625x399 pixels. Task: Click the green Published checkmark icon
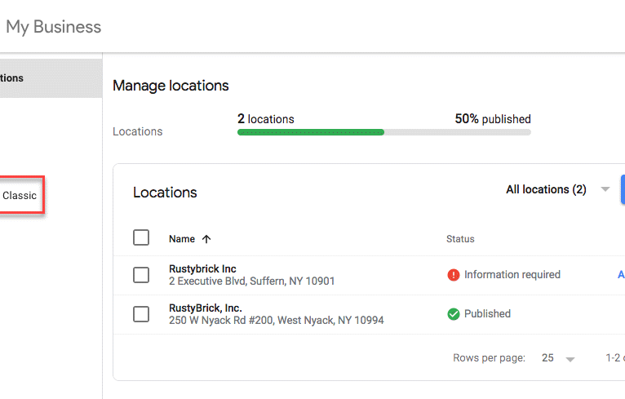(454, 314)
